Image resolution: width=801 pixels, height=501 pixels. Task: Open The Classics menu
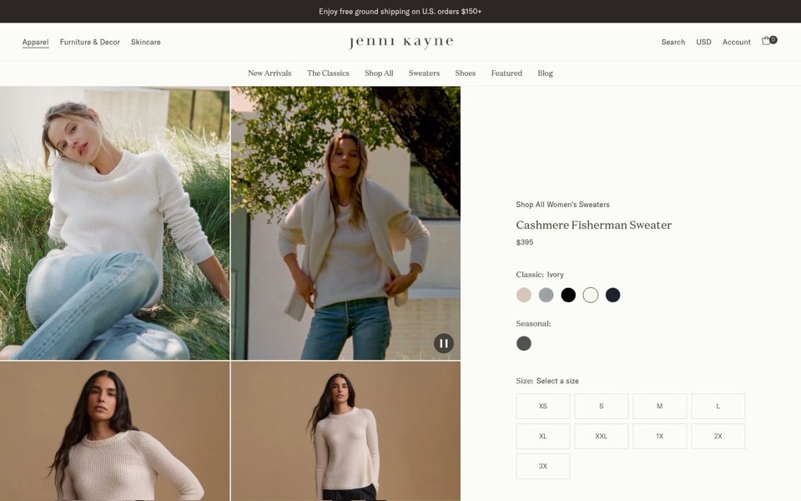coord(328,73)
